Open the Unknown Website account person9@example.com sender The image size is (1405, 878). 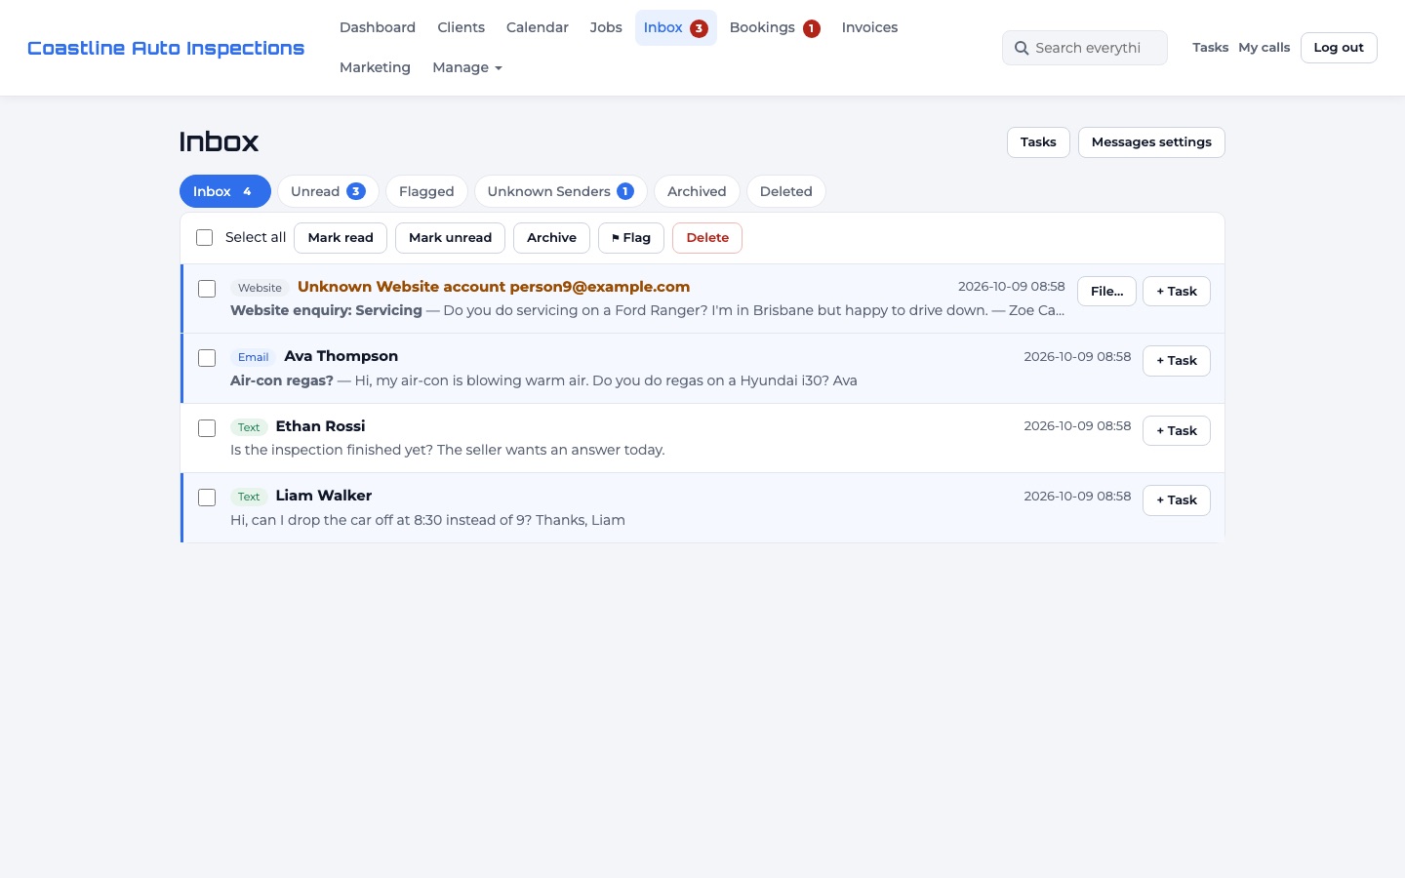click(494, 287)
